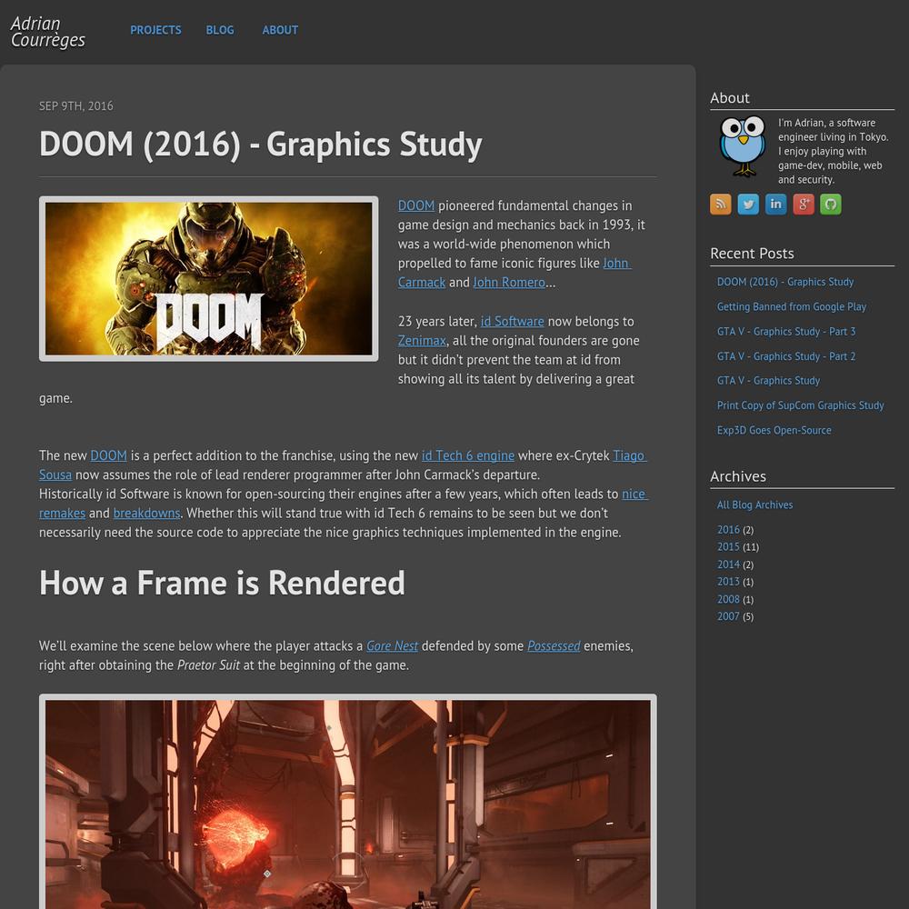Open the 2016 archive
Image resolution: width=909 pixels, height=909 pixels.
[x=728, y=530]
